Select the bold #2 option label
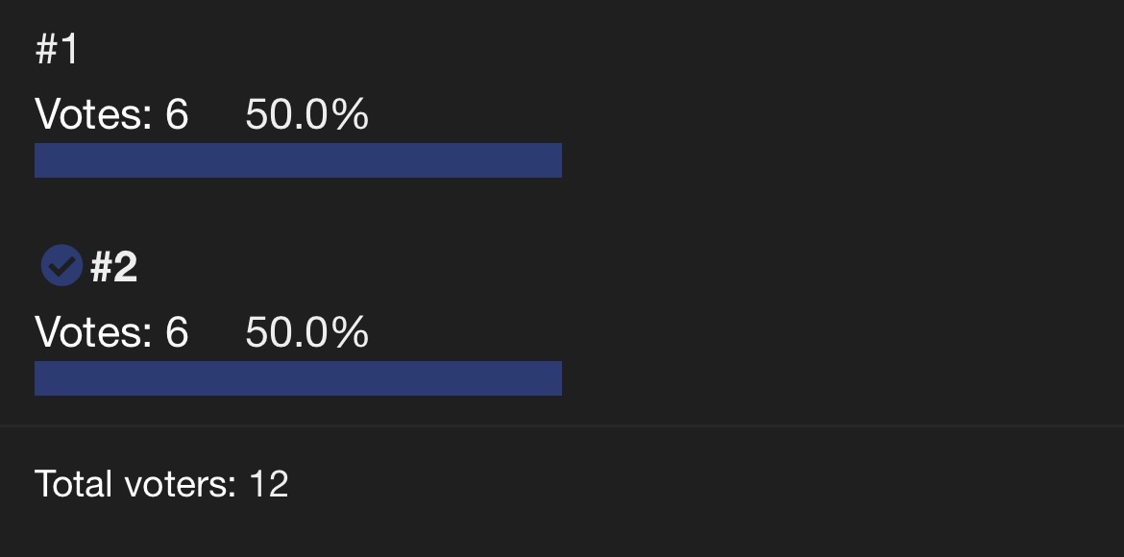 coord(114,267)
